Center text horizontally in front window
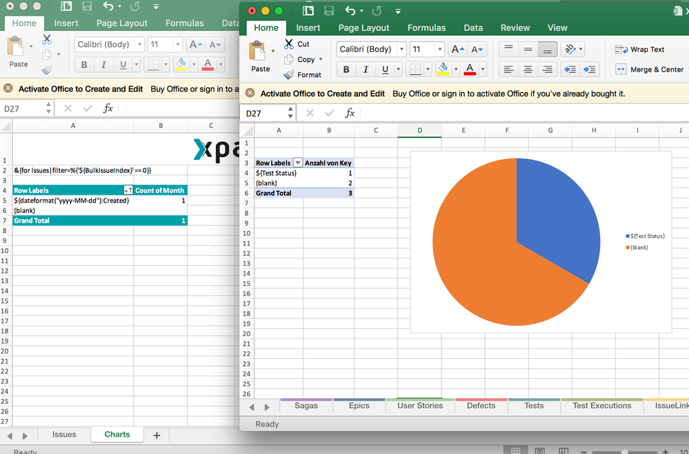The width and height of the screenshot is (689, 454). click(528, 70)
